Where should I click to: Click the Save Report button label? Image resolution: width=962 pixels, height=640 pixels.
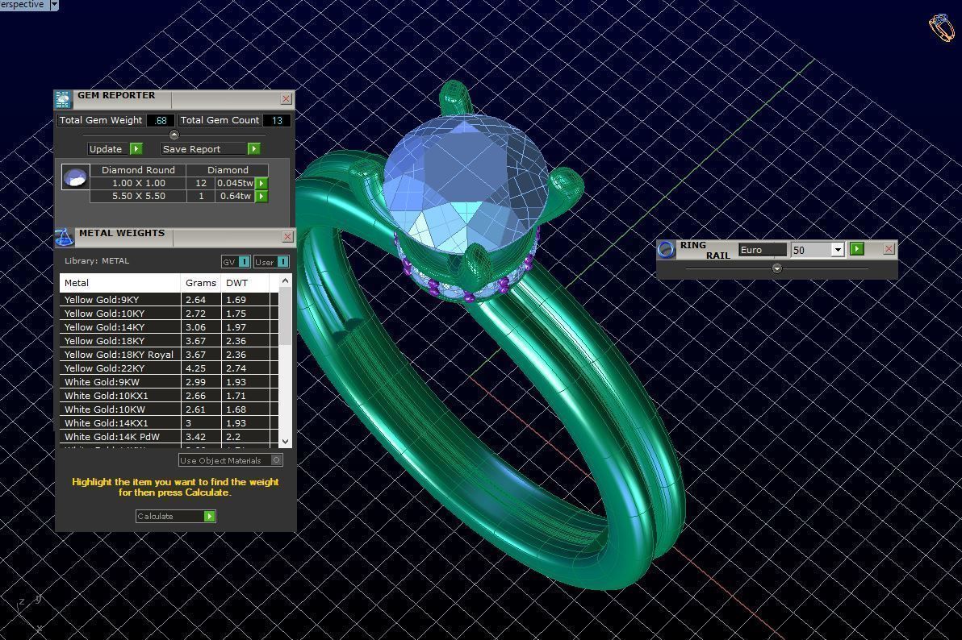203,149
